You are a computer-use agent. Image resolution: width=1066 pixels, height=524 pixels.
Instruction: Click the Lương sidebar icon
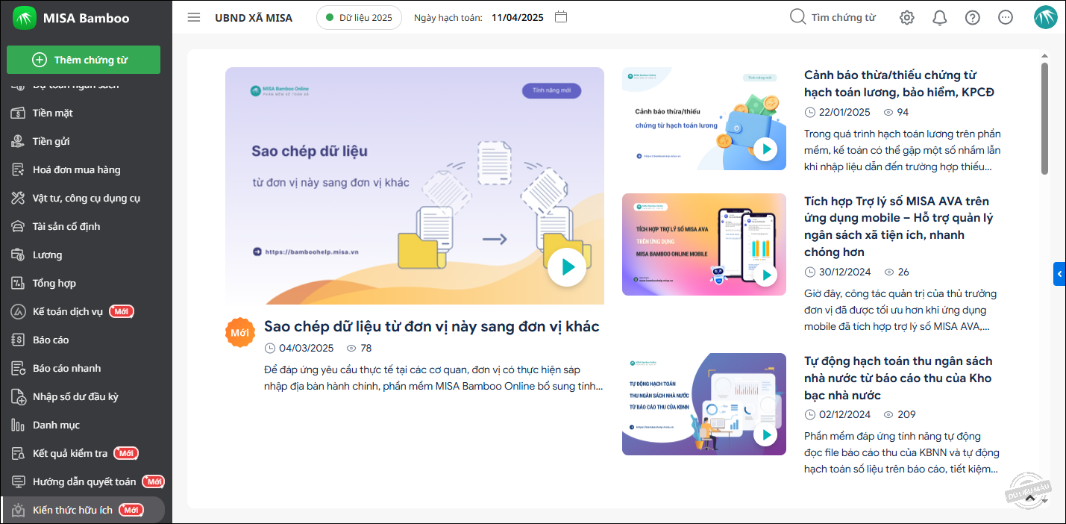pyautogui.click(x=19, y=255)
